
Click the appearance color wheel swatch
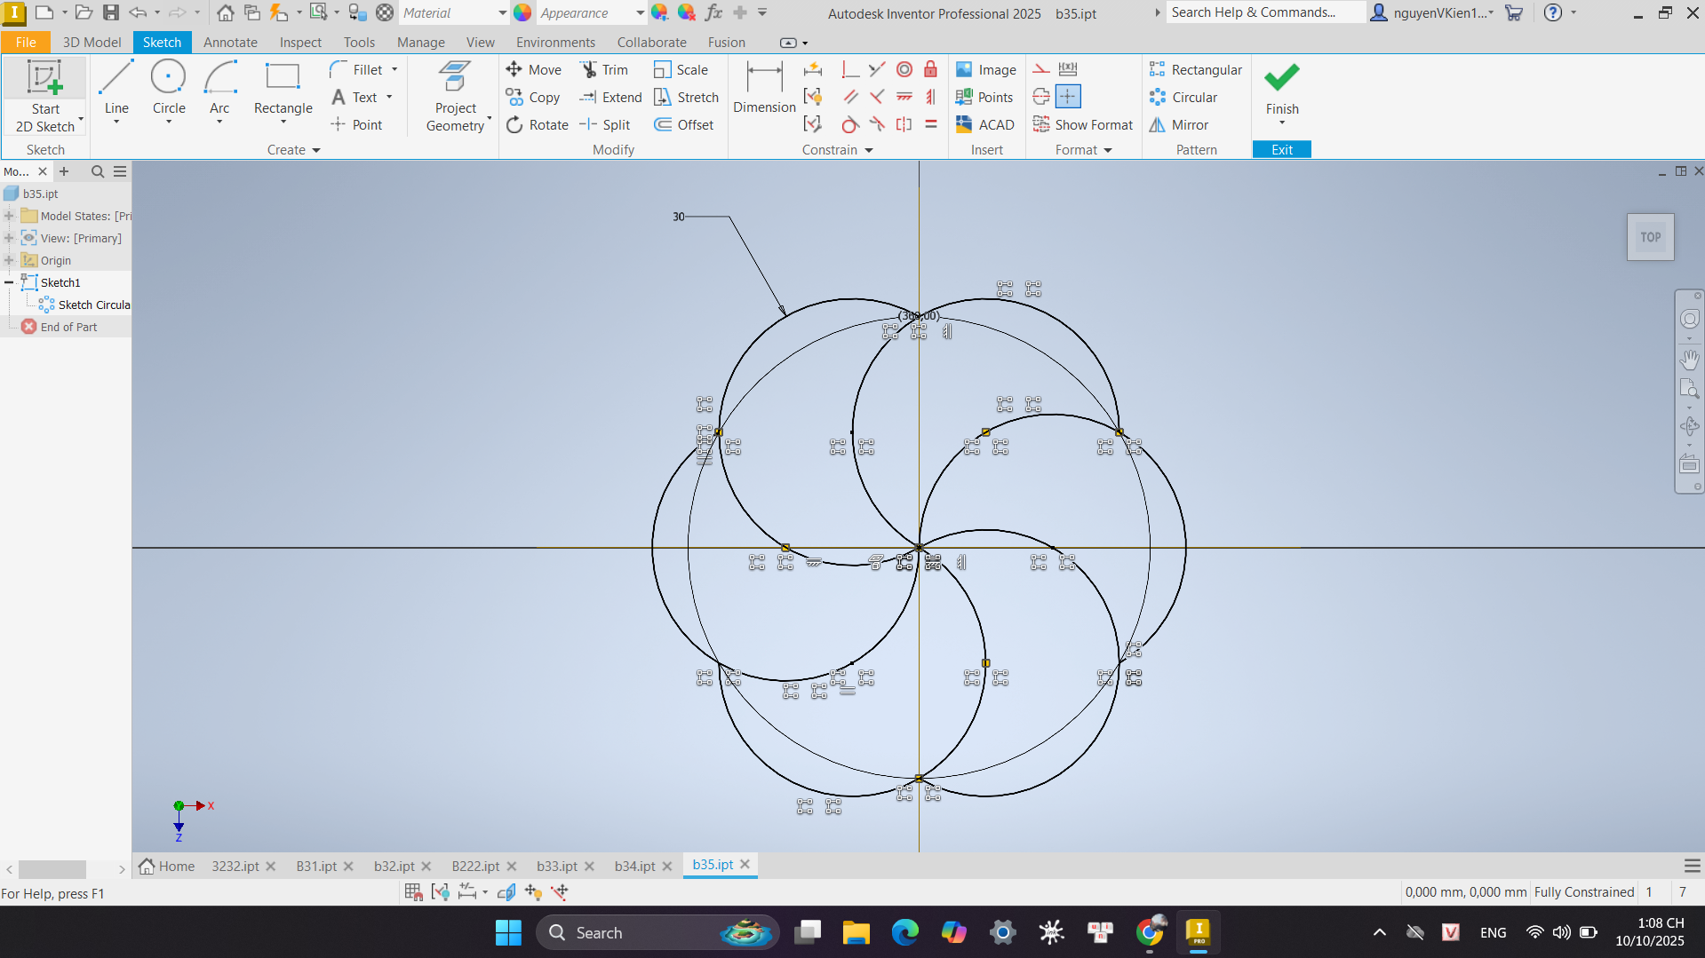[522, 12]
